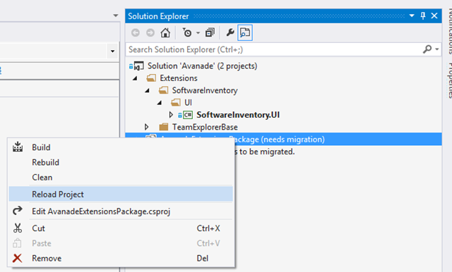The height and width of the screenshot is (272, 452).
Task: Select the TeamExplorerBase folder
Action: click(205, 127)
